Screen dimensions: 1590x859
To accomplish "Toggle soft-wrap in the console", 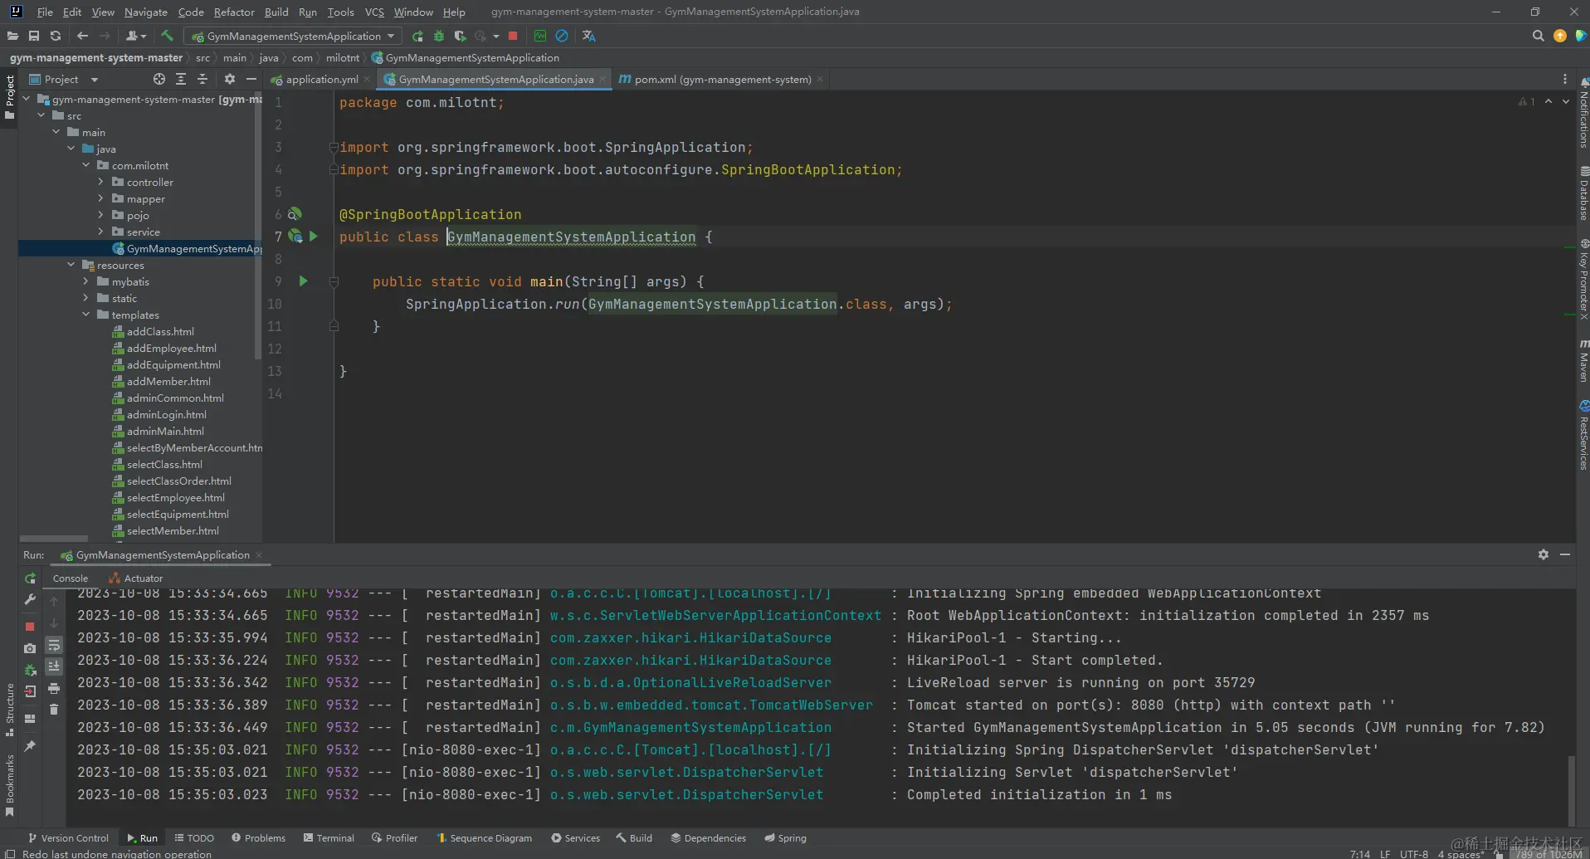I will click(54, 645).
